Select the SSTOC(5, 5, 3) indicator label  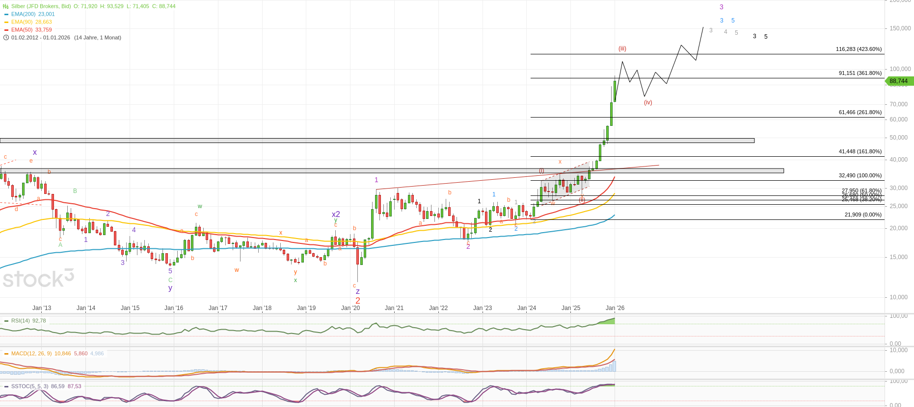[x=30, y=386]
